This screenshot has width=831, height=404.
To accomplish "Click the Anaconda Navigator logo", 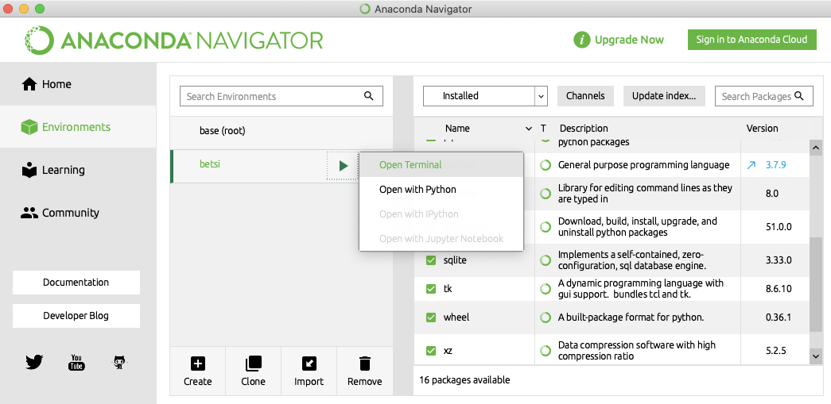I will click(173, 40).
